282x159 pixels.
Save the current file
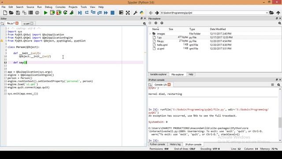(x=18, y=13)
